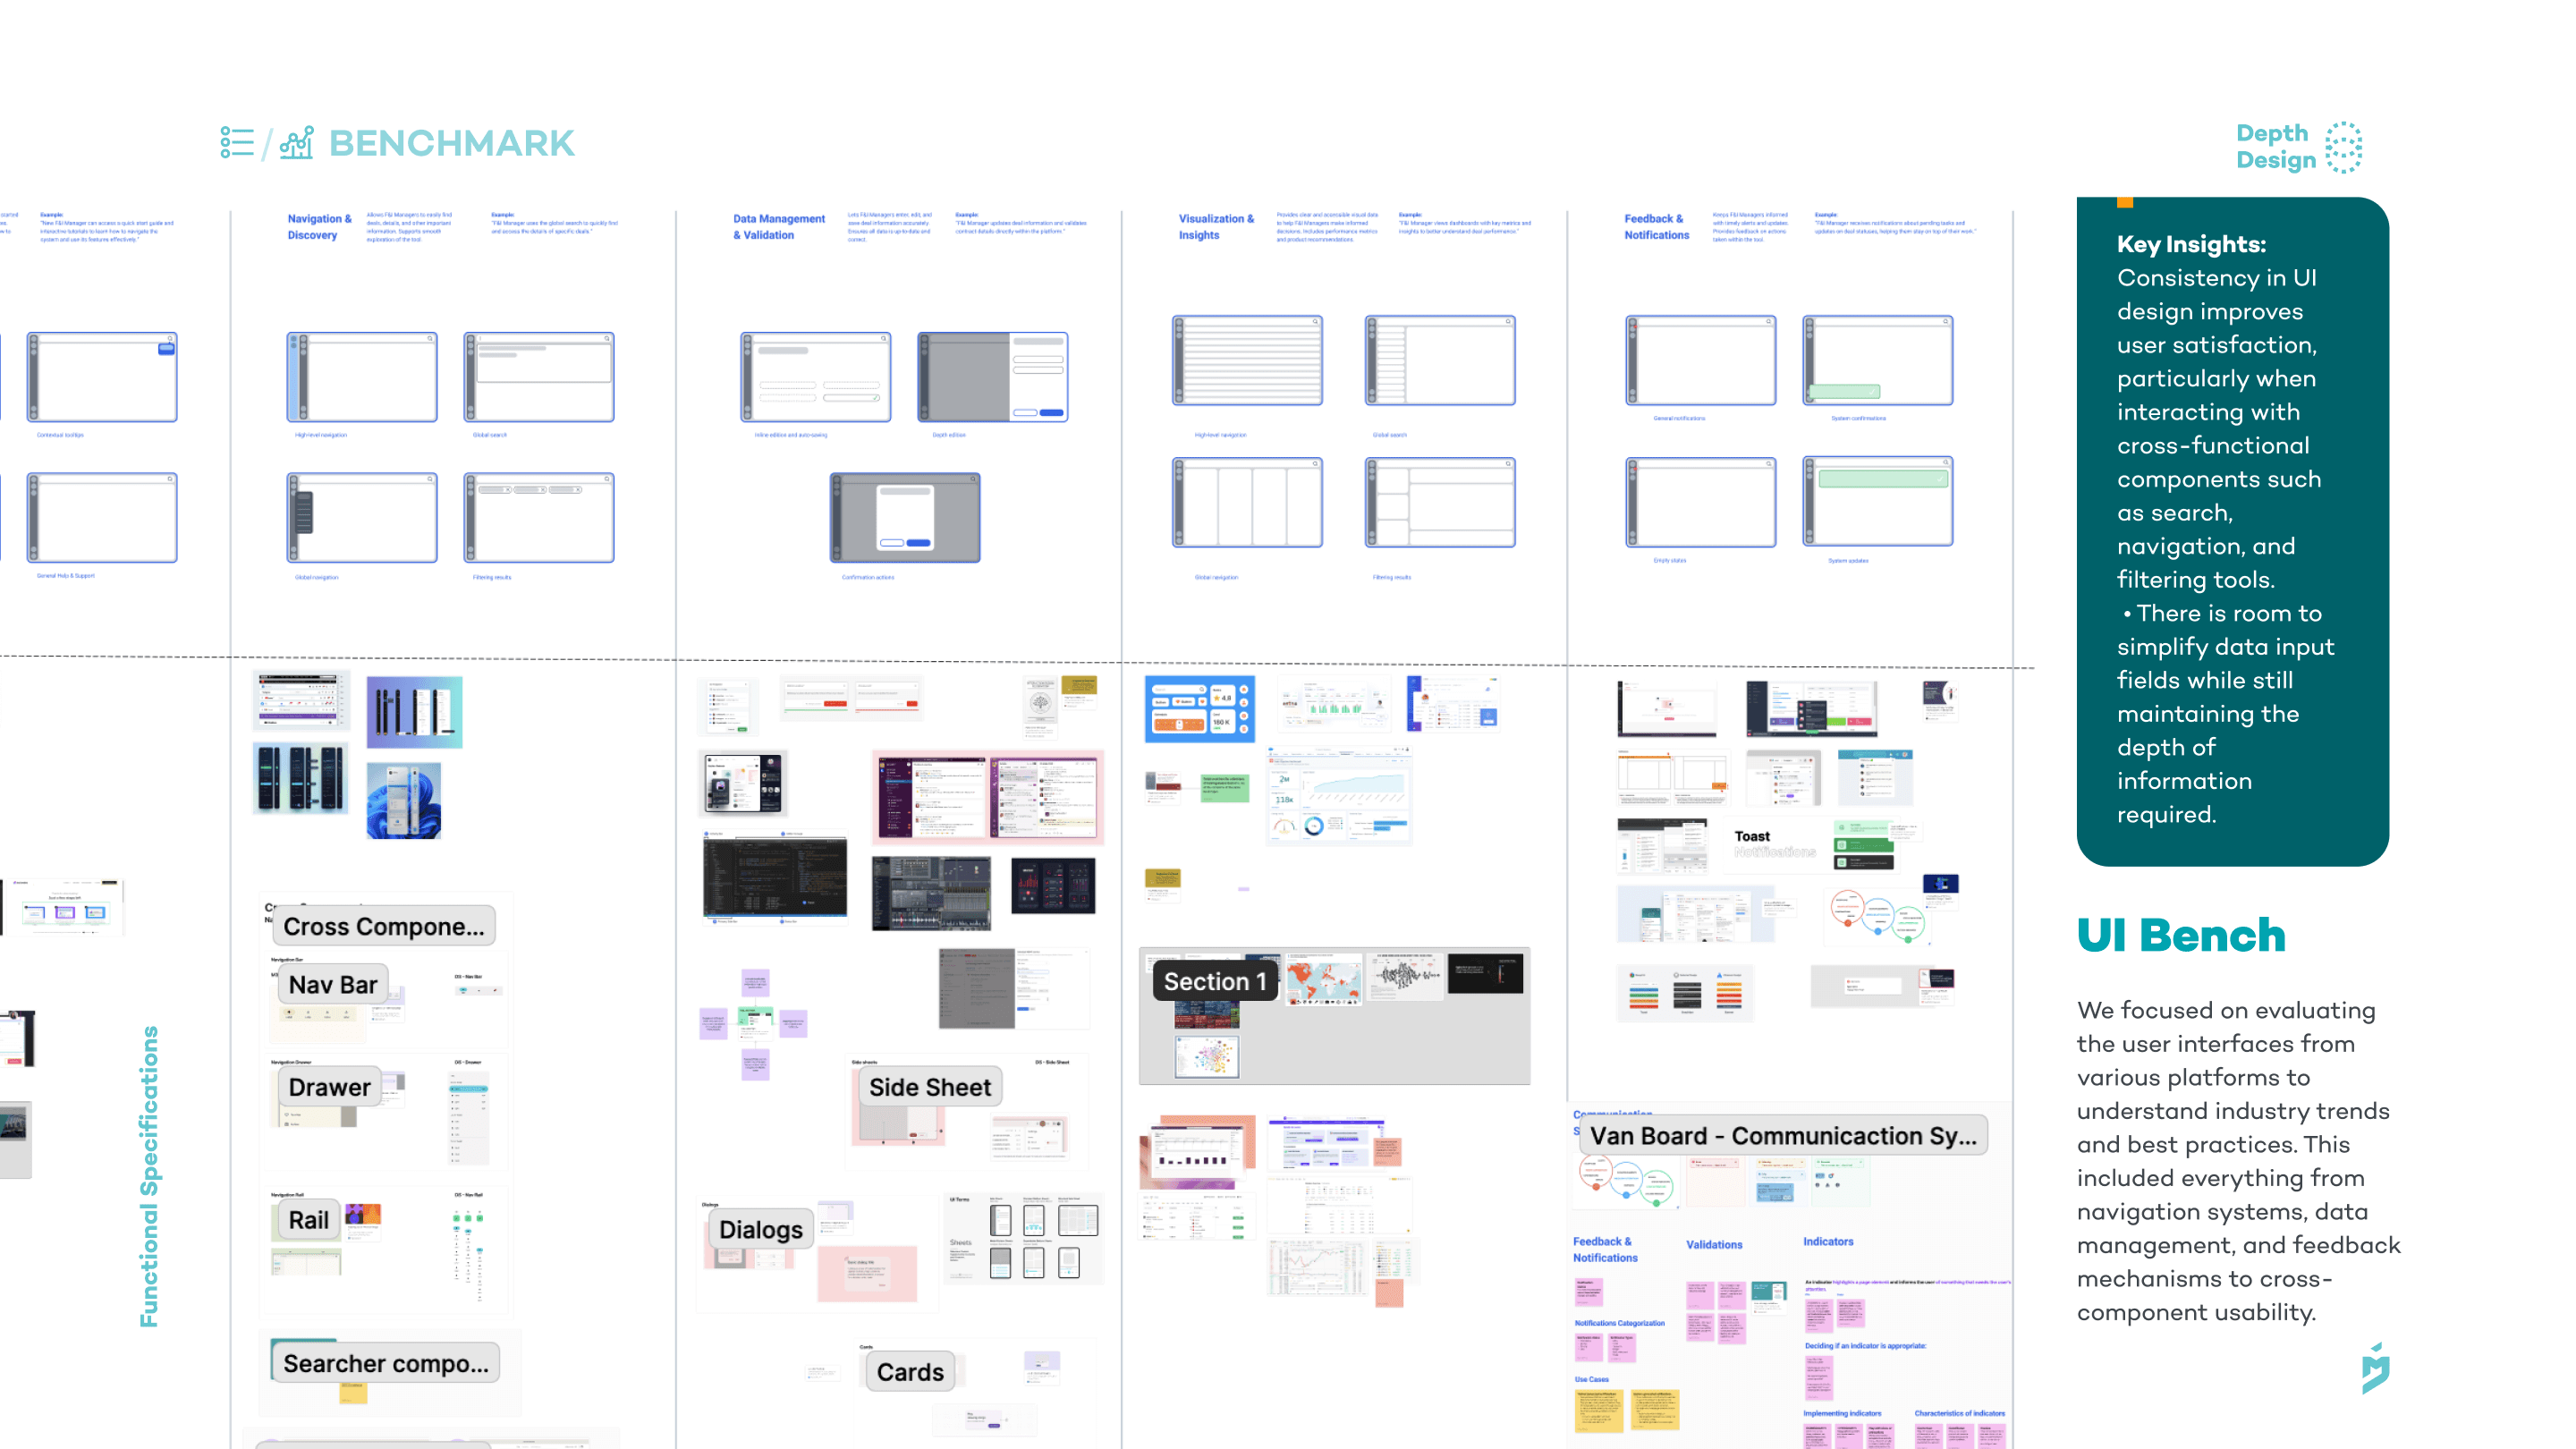Select the Rail frame label
2576x1449 pixels.
[308, 1220]
